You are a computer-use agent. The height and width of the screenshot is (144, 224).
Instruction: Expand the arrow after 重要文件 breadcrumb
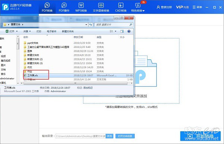[22, 24]
